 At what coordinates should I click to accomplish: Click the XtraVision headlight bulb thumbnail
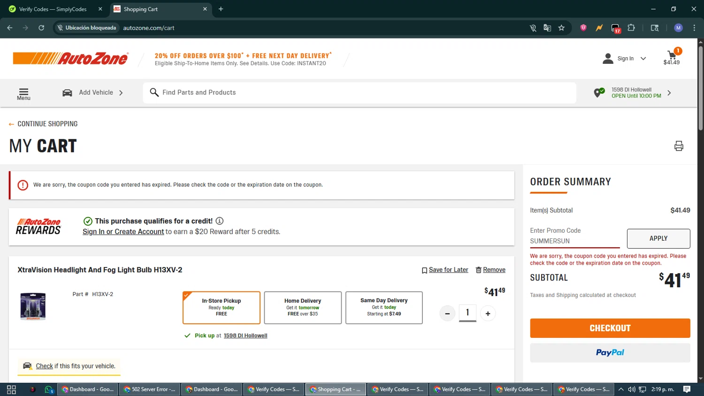click(33, 306)
